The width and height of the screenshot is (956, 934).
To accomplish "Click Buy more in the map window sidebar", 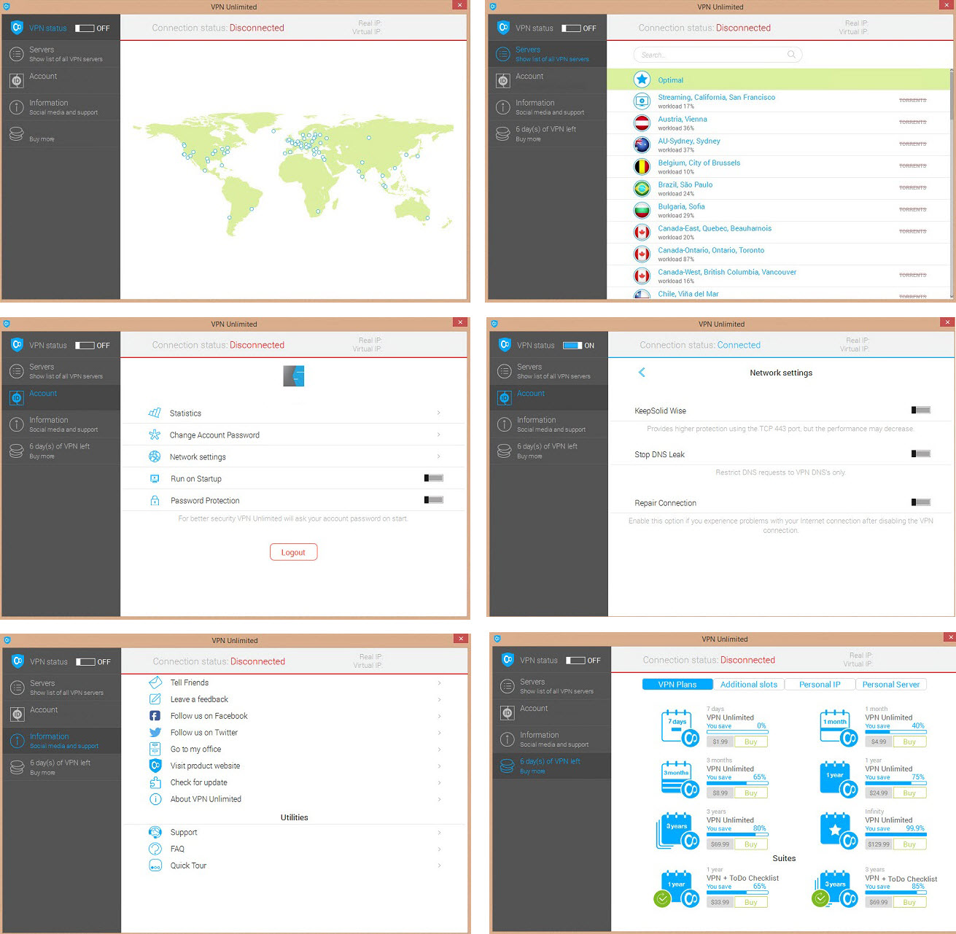I will pyautogui.click(x=42, y=139).
